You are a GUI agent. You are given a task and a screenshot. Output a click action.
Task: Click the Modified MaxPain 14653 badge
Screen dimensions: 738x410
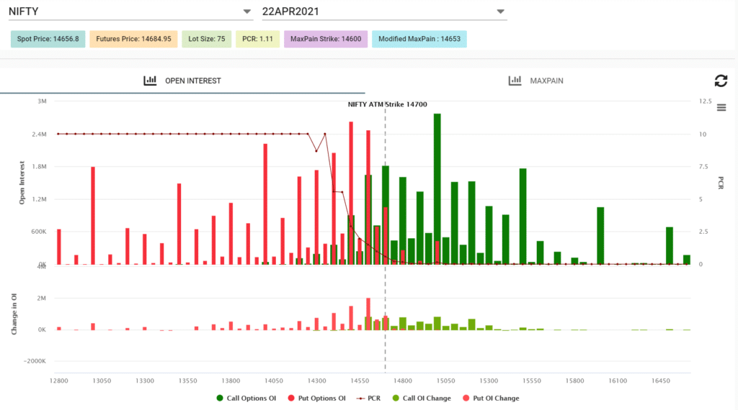click(x=419, y=39)
